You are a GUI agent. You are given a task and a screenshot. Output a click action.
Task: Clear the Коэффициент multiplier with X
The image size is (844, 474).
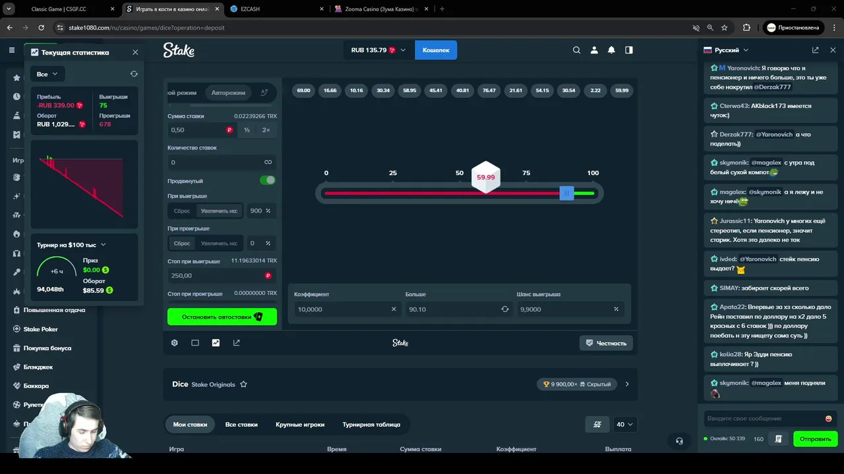coord(394,309)
